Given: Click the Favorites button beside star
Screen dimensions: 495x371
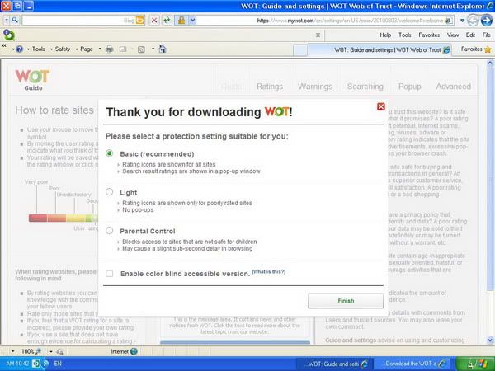Looking at the screenshot, I should 471,49.
